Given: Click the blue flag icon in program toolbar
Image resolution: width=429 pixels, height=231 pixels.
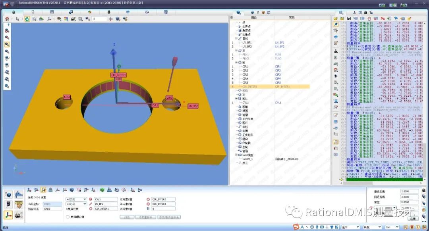Looking at the screenshot, I should tap(396, 19).
